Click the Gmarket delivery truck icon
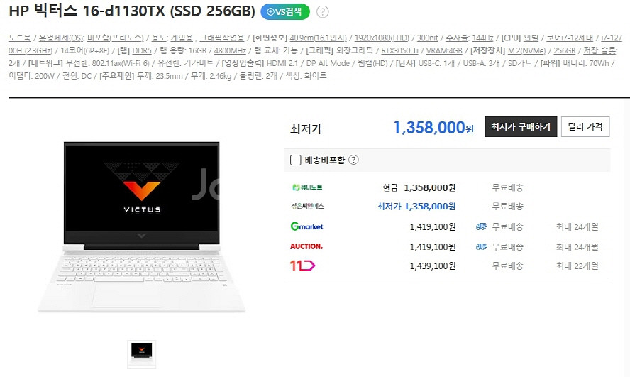This screenshot has height=377, width=630. [481, 226]
